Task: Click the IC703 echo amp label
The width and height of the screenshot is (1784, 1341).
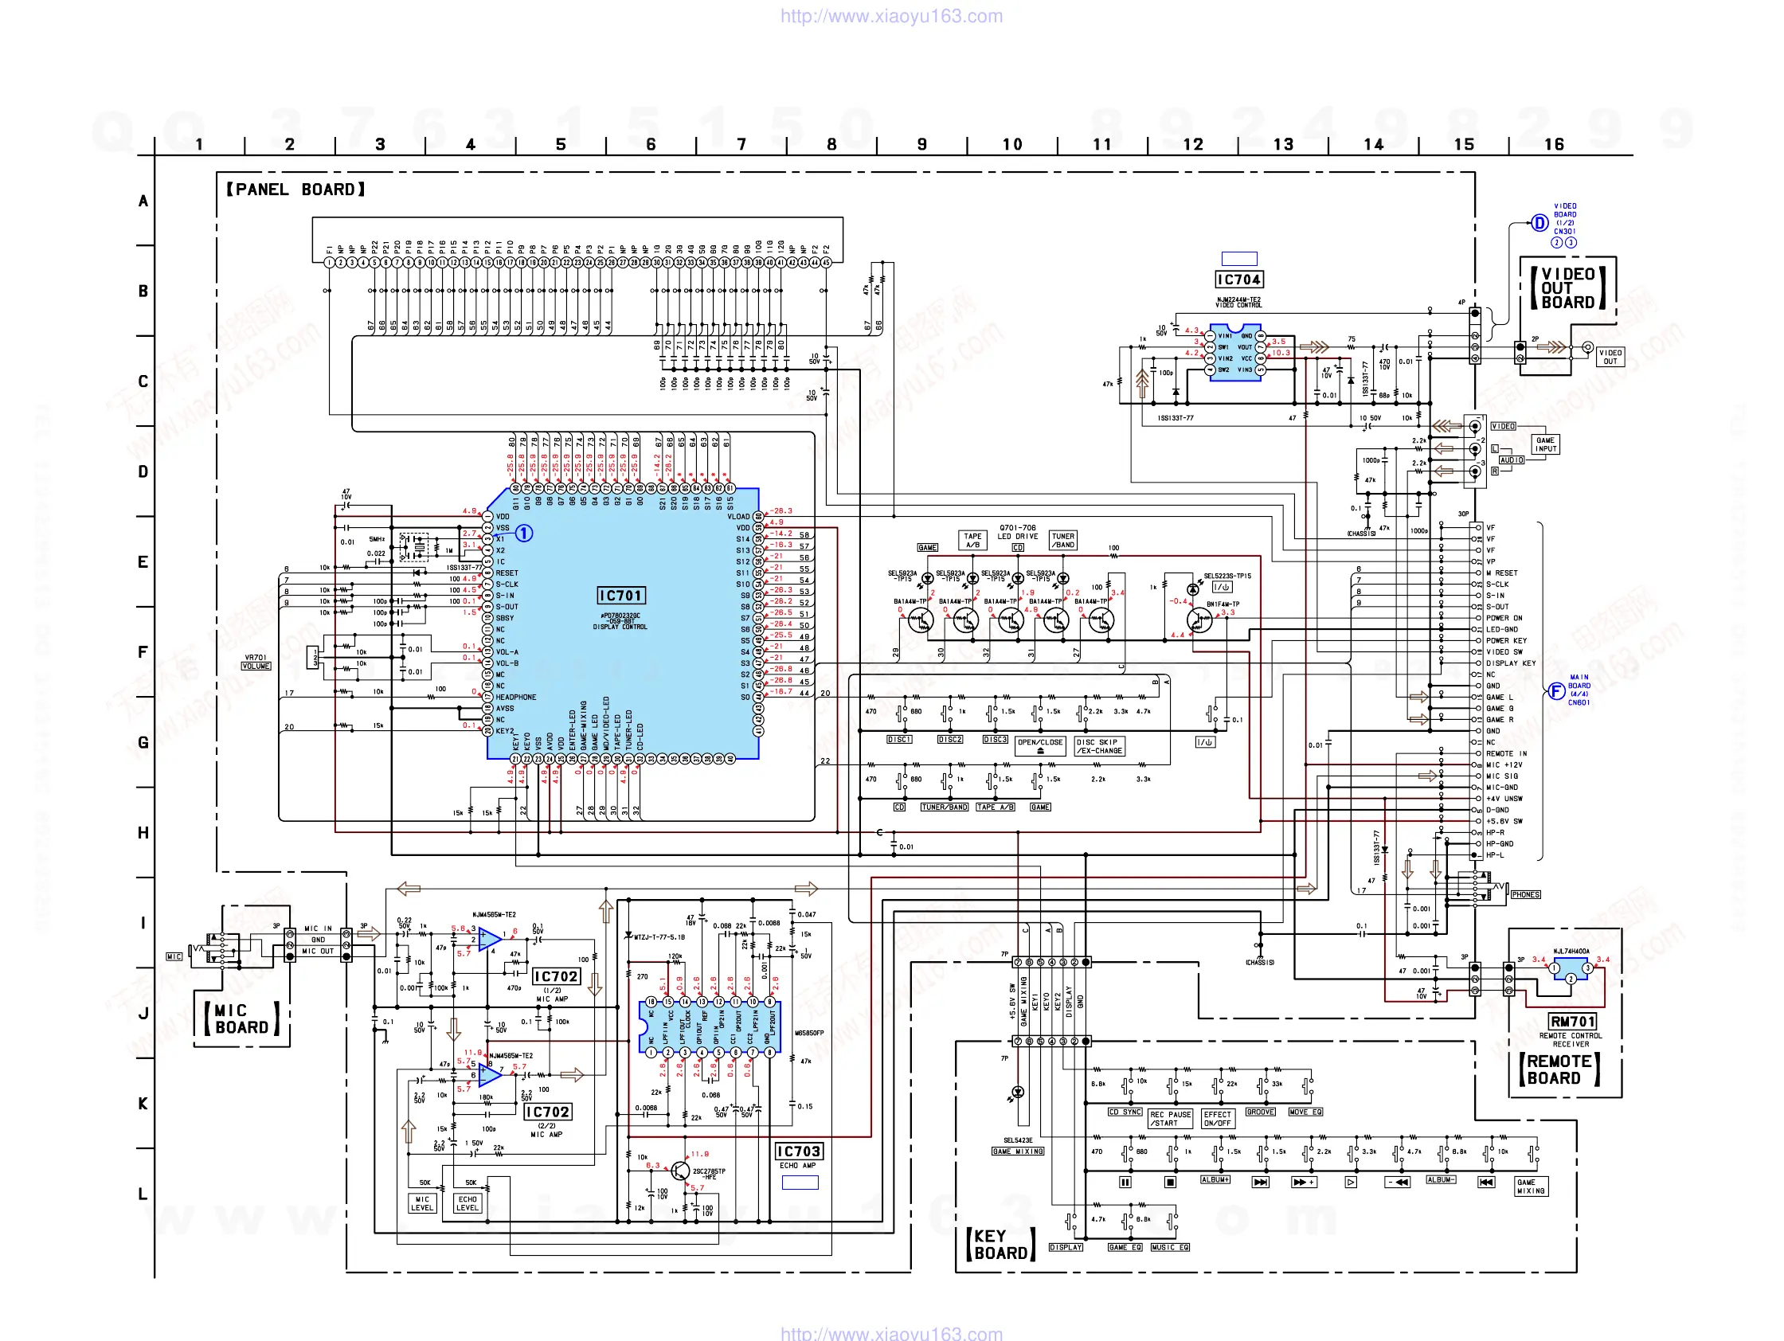Action: pyautogui.click(x=799, y=1151)
